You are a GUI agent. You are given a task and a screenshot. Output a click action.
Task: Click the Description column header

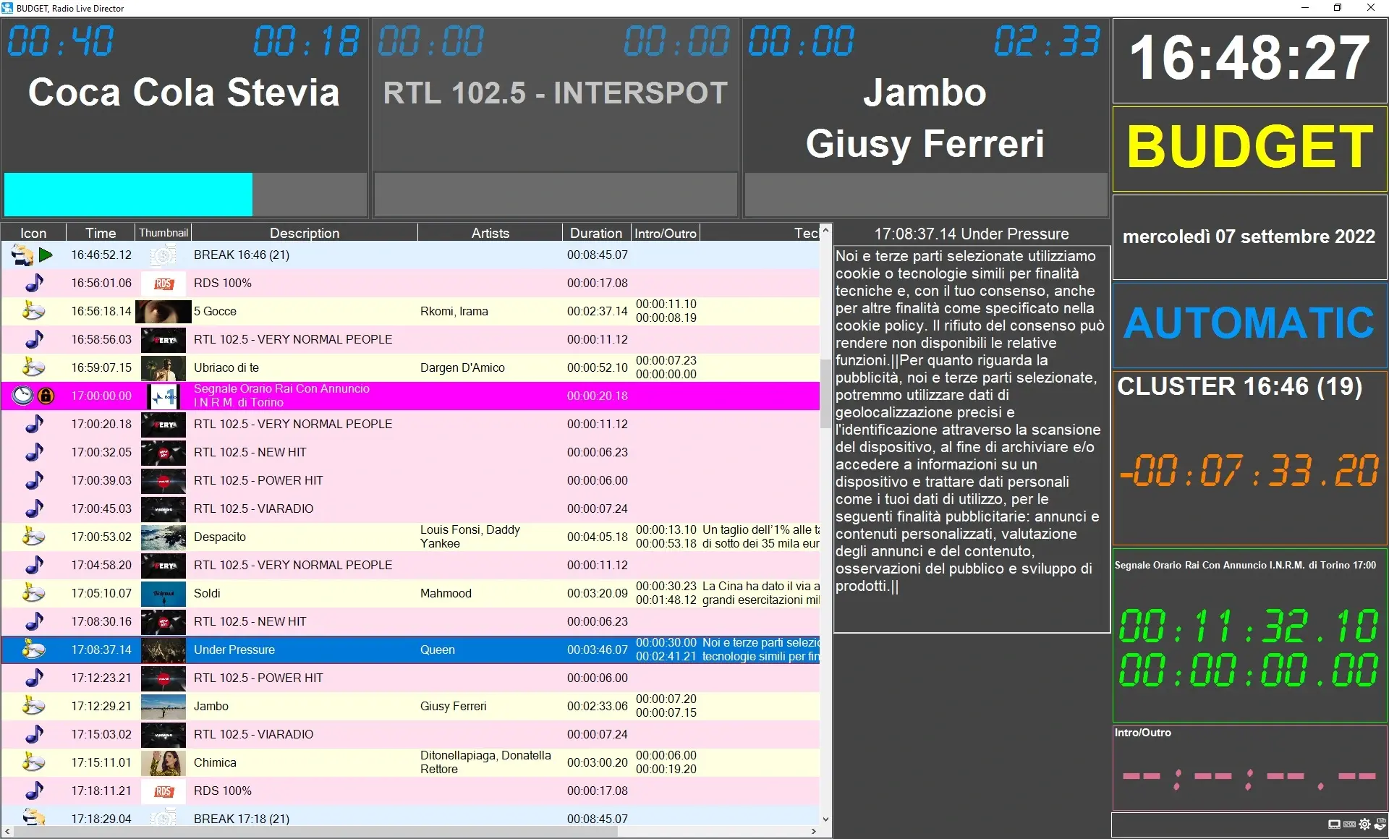[x=304, y=233]
